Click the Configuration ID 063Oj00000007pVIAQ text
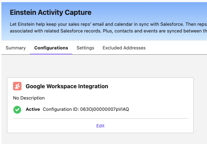 86,109
